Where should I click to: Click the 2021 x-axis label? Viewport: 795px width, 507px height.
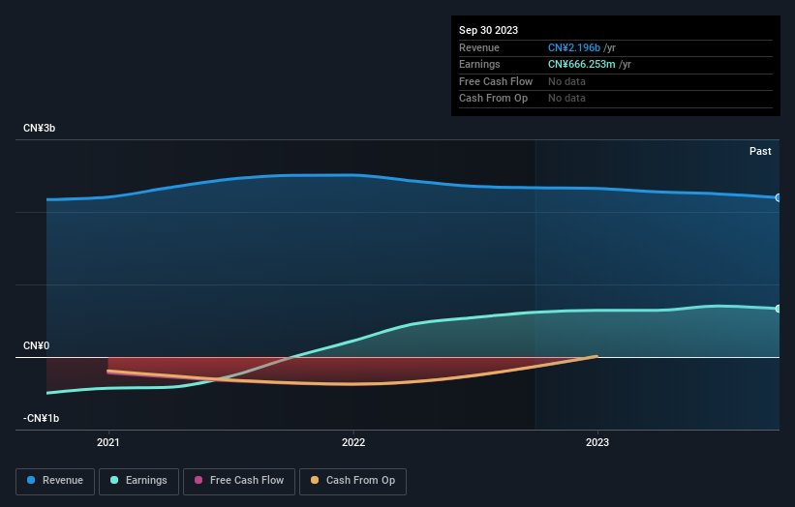pos(108,442)
